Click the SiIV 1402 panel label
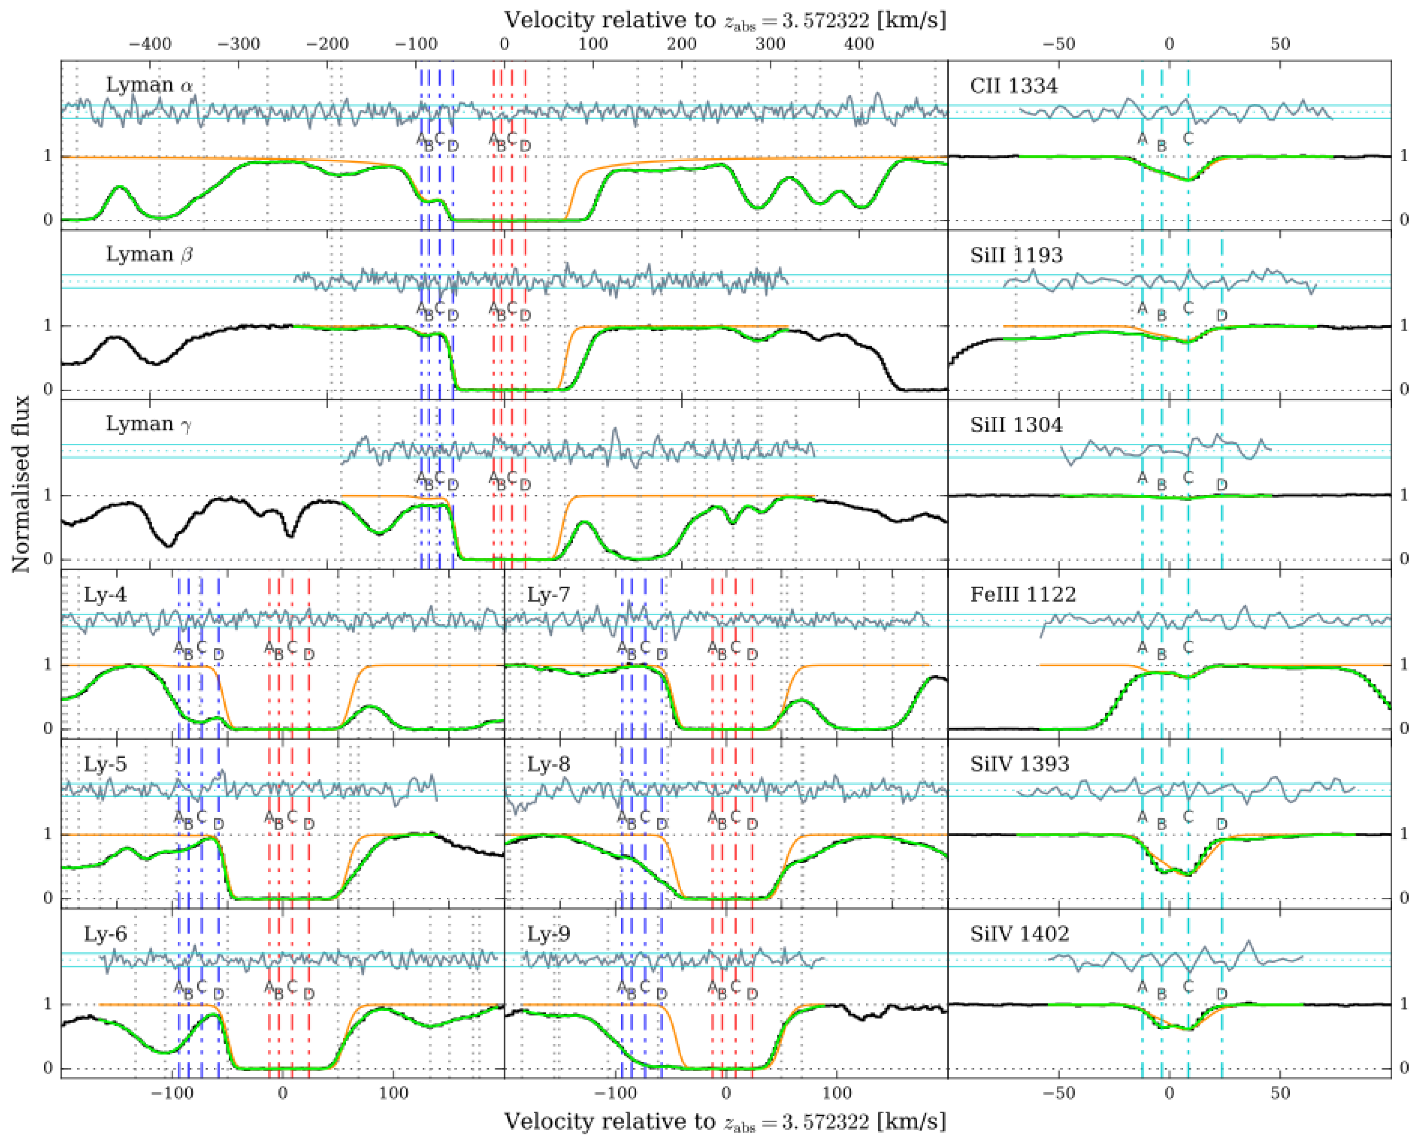This screenshot has height=1143, width=1424. [x=1020, y=933]
